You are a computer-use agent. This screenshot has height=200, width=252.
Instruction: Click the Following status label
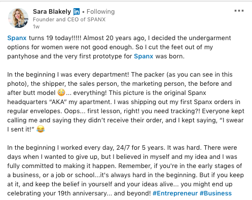(x=100, y=12)
